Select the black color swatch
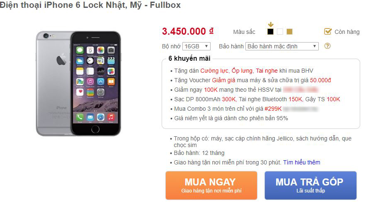Viewport: 366px width, 202px height. point(270,32)
